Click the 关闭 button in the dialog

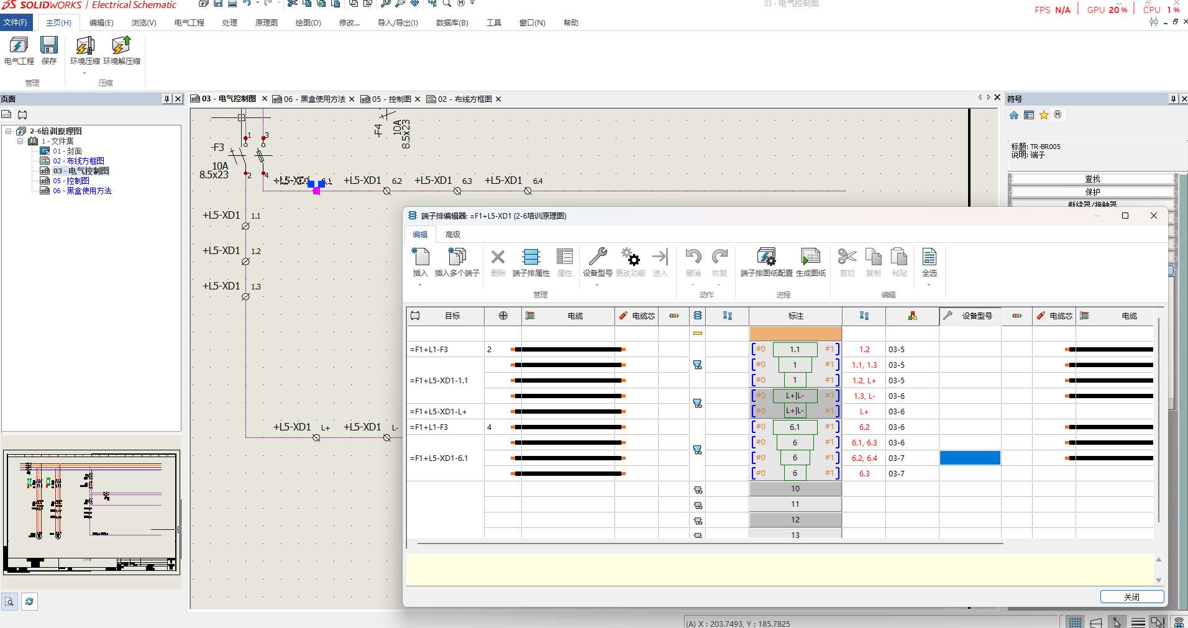pyautogui.click(x=1131, y=597)
